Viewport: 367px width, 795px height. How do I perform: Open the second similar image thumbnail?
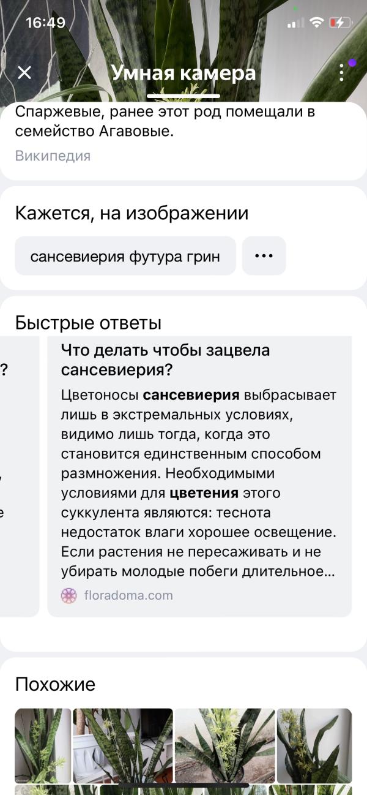[123, 745]
